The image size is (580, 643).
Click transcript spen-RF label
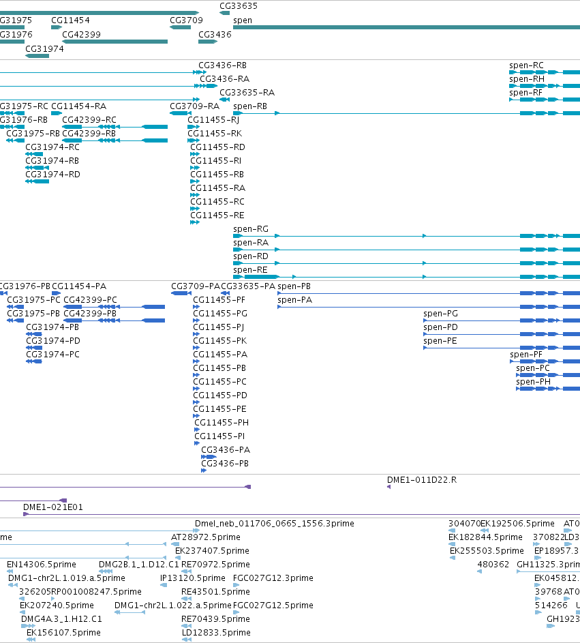525,93
